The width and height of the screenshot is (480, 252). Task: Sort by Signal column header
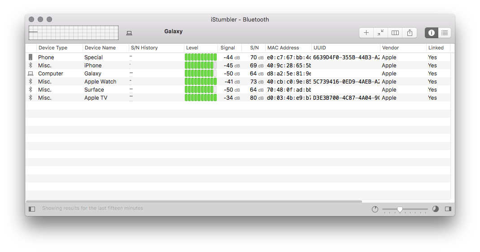pos(228,48)
